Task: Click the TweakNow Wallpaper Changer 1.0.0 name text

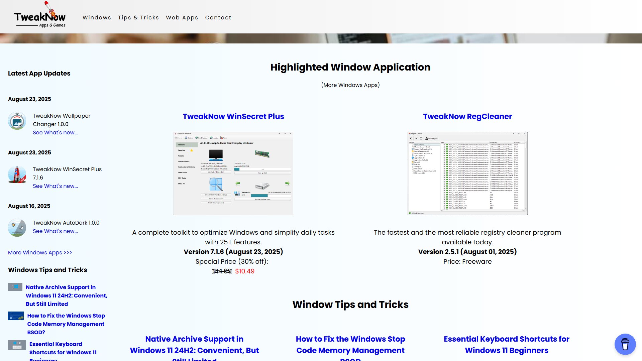Action: (62, 120)
